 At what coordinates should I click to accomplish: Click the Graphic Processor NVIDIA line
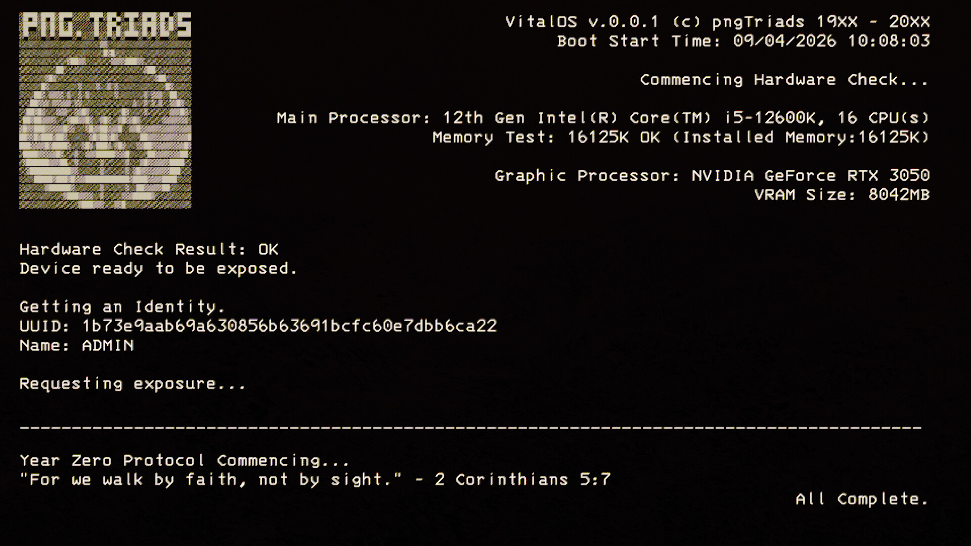tap(712, 176)
